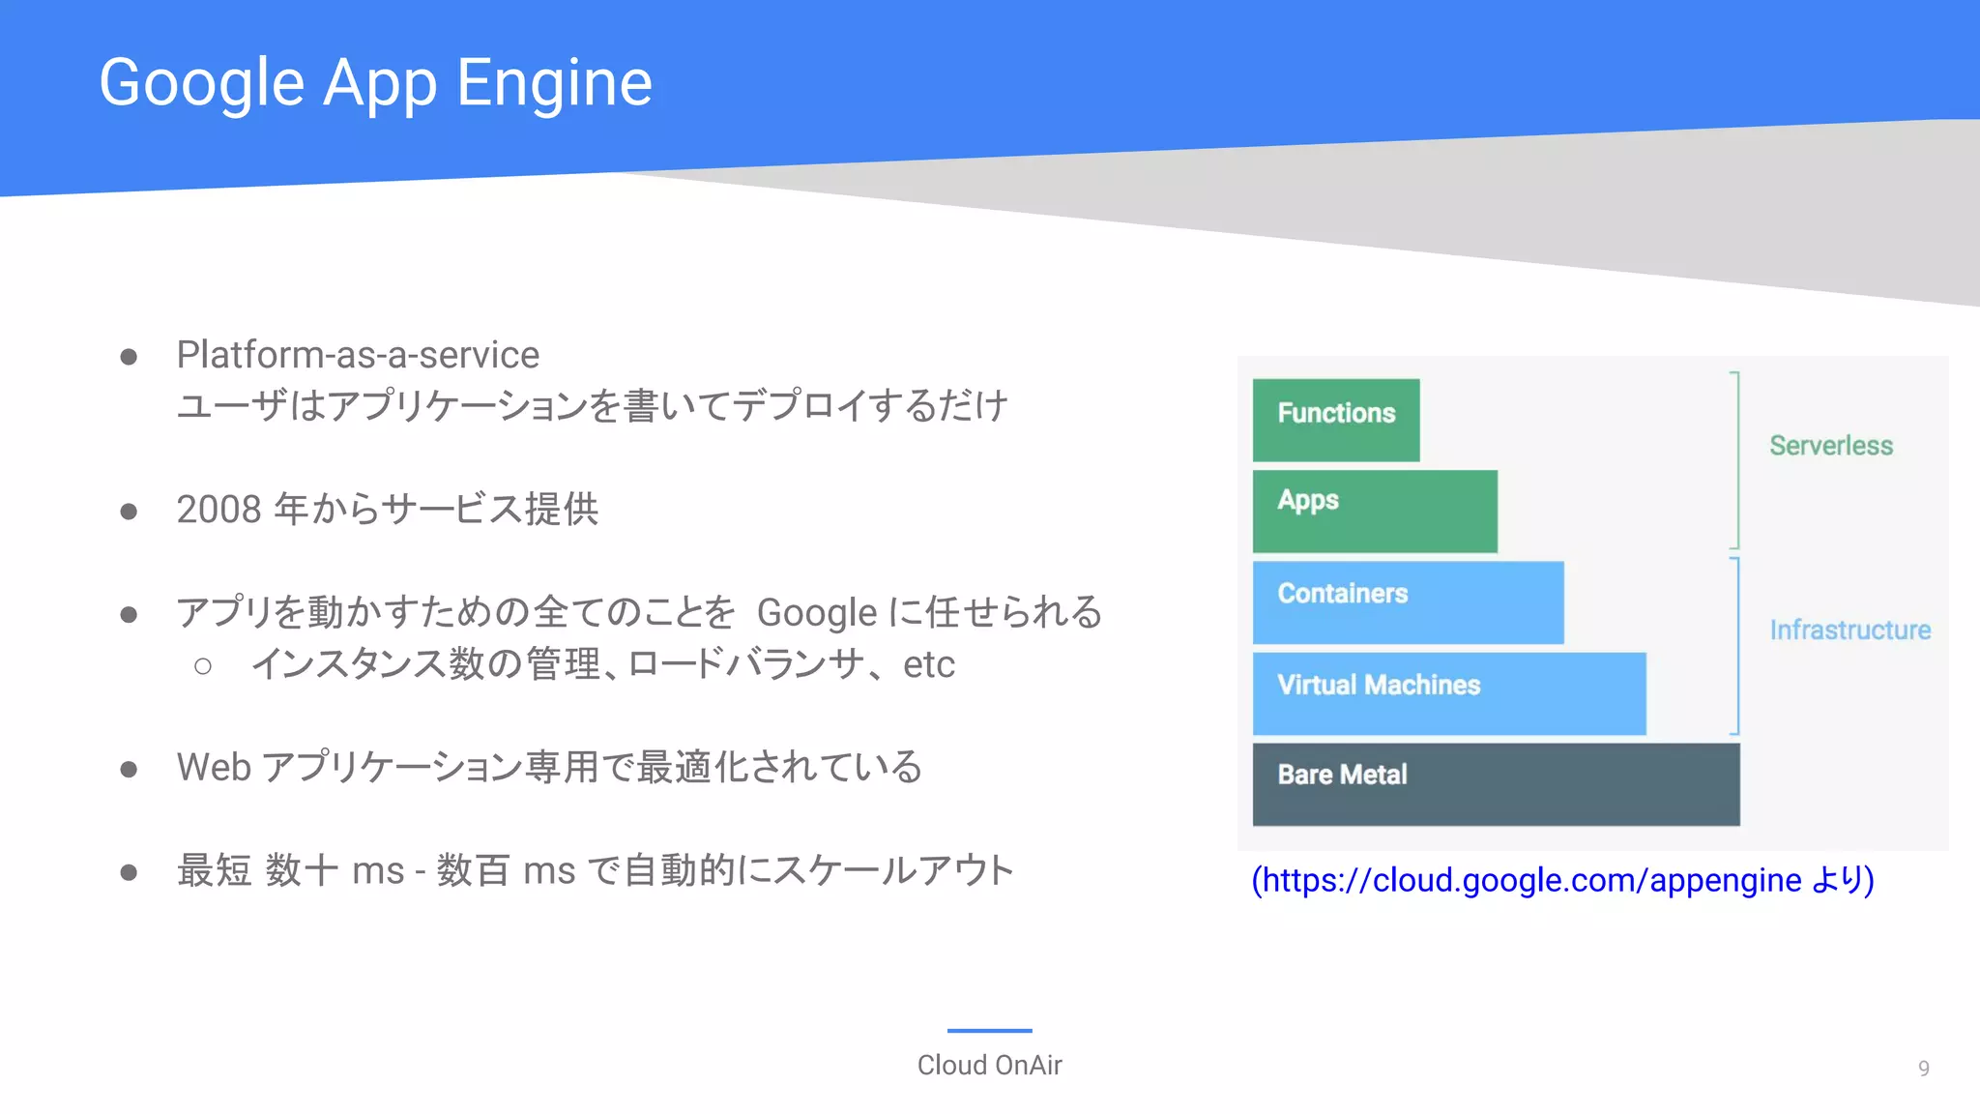The image size is (1980, 1114).
Task: Click the アプリを動かすための全てのことを Google に任せられる bullet
Action: 639,612
